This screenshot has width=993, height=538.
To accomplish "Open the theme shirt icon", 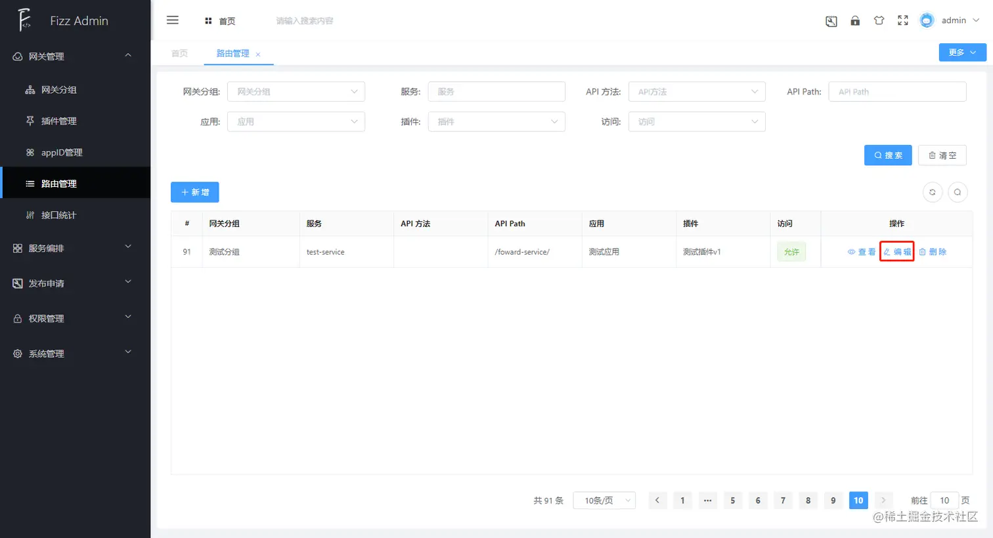I will (x=879, y=20).
